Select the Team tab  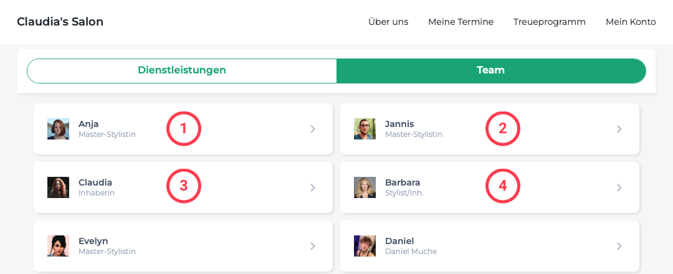tap(491, 71)
